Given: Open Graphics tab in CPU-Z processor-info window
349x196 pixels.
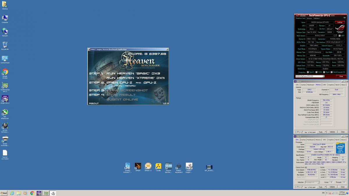Looking at the screenshot, I should 331,140.
